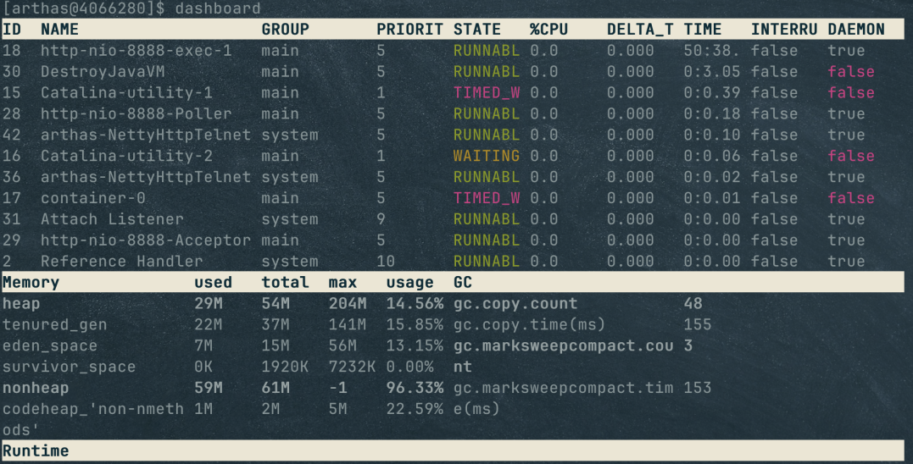Click the gc.copy.time(ms) label
The height and width of the screenshot is (464, 913).
[529, 324]
